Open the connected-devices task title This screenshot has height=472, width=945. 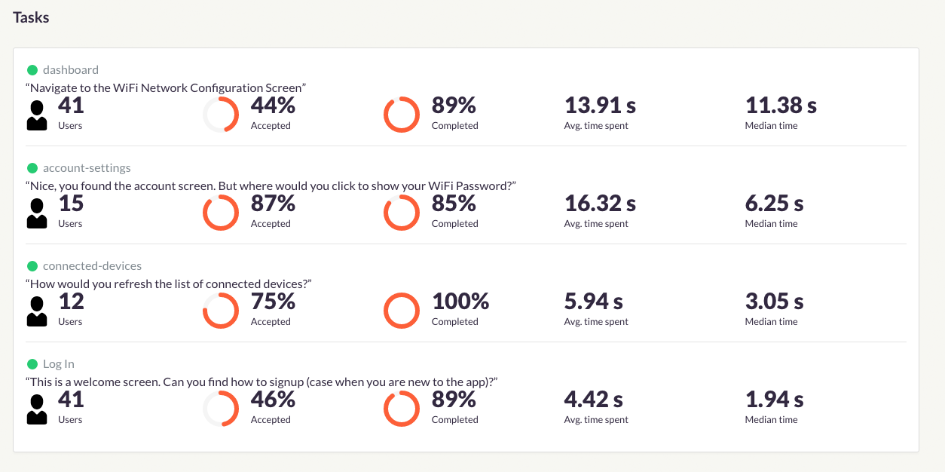(x=92, y=266)
